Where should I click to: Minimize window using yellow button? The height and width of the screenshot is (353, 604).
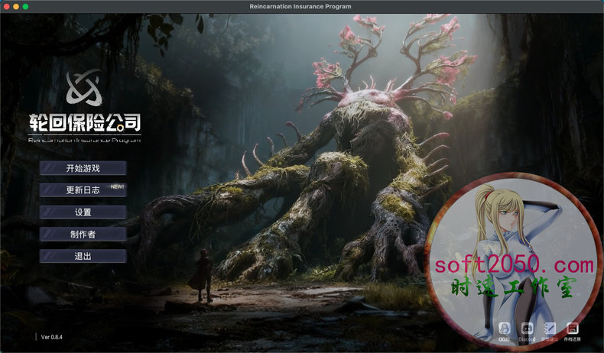coord(16,7)
